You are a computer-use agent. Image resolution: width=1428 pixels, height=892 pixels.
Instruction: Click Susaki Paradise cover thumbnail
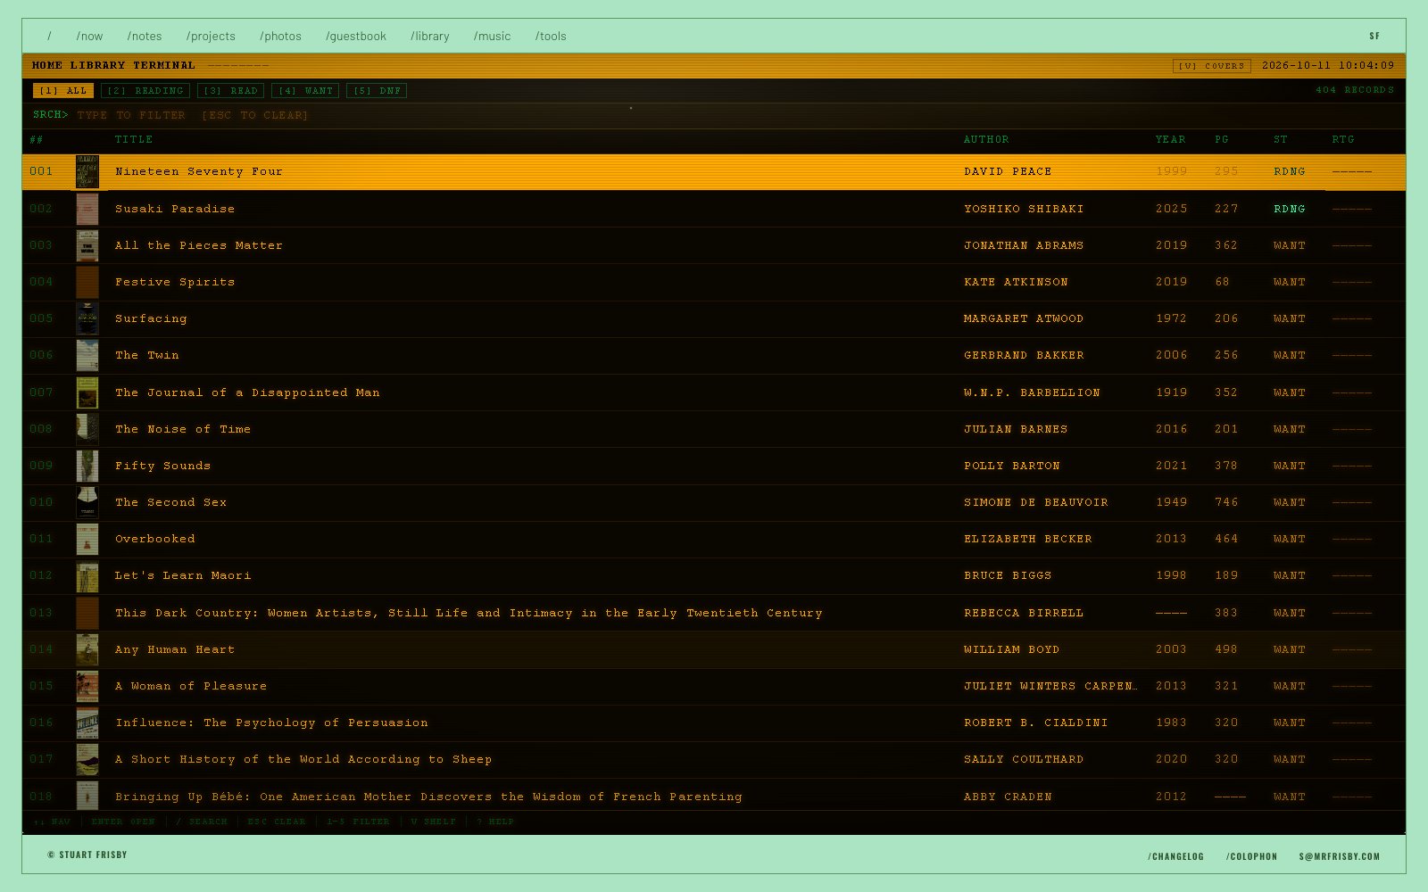coord(87,209)
